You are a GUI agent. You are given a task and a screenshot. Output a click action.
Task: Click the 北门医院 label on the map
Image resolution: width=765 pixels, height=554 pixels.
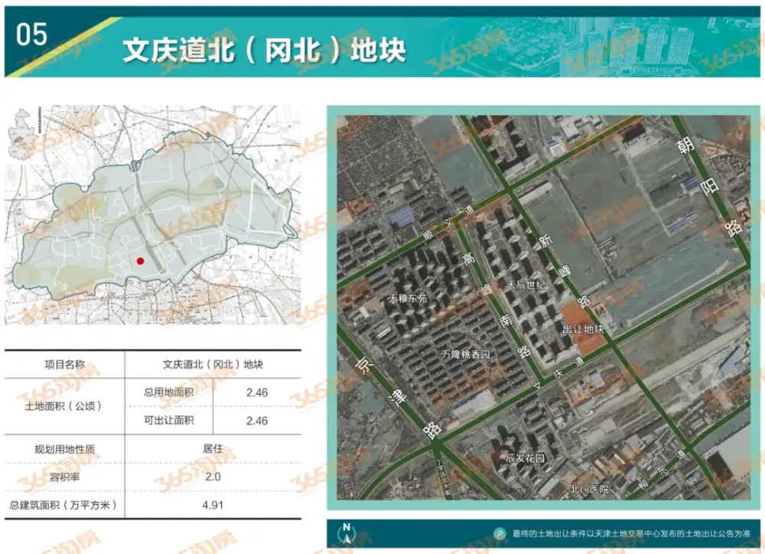tap(590, 489)
